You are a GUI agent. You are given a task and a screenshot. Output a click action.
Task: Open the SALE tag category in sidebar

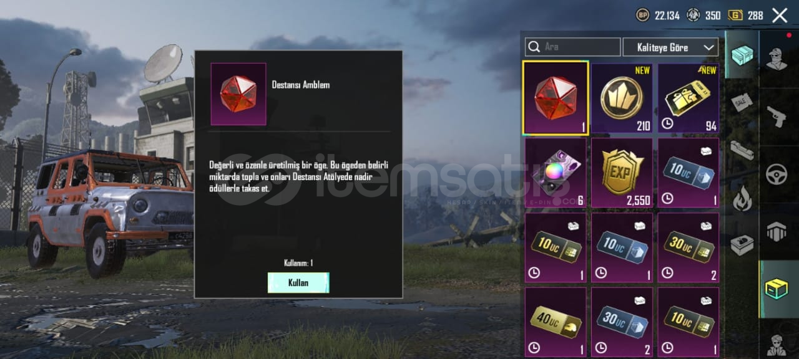pyautogui.click(x=742, y=102)
